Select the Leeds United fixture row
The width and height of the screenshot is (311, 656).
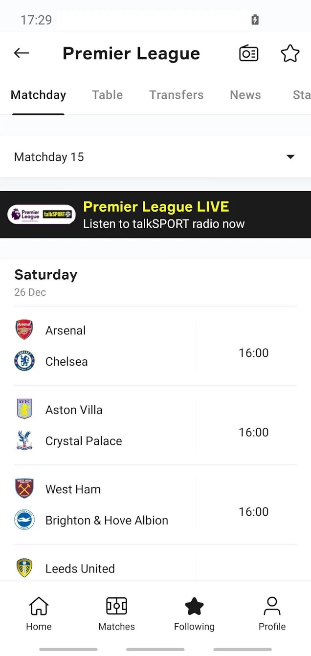pyautogui.click(x=155, y=569)
